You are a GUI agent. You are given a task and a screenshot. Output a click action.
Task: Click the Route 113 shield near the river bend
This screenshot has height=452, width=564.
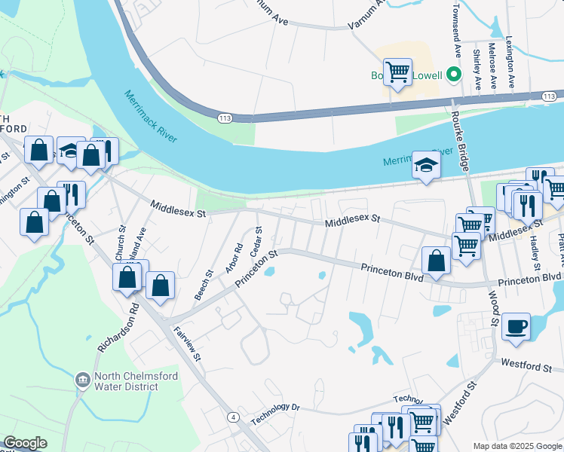click(x=225, y=118)
